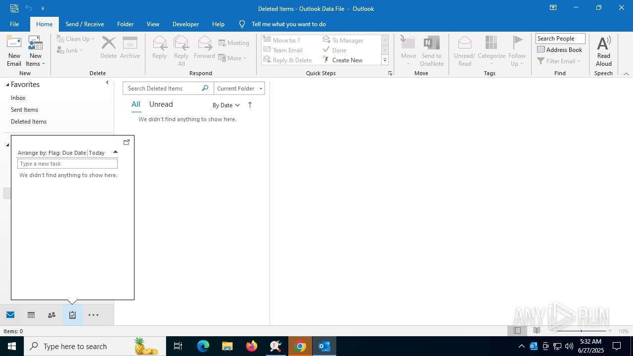This screenshot has height=356, width=633.
Task: Open the Clean Up dropdown
Action: coord(76,39)
